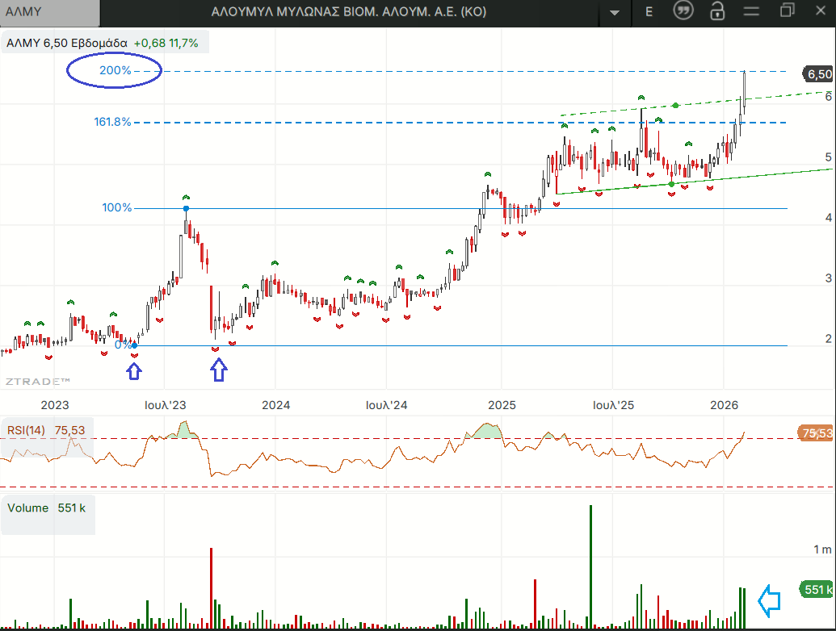Image resolution: width=836 pixels, height=631 pixels.
Task: Click the Volume 551 k indicator label
Action: (47, 508)
